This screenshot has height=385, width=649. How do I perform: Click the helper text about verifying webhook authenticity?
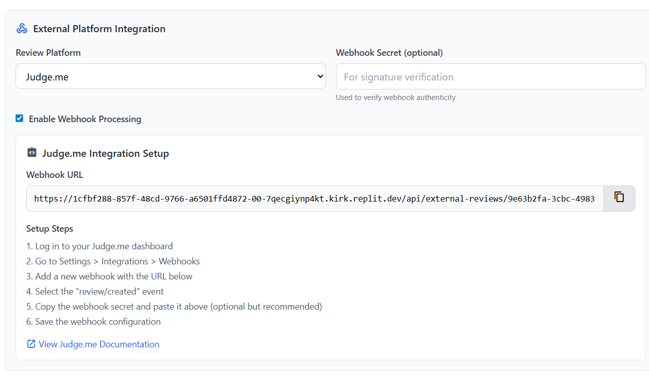[395, 98]
